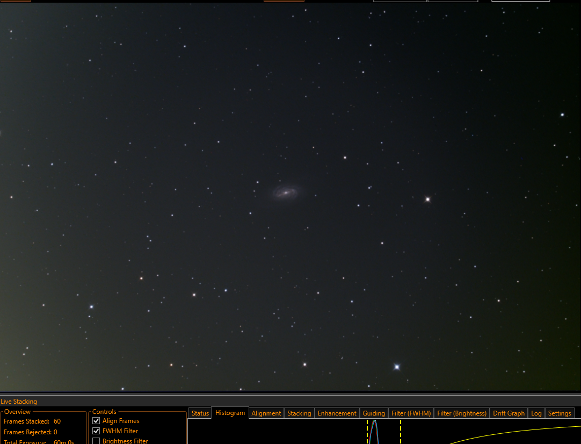This screenshot has width=581, height=444.
Task: Uncheck the Align Frames checkbox
Action: [x=96, y=421]
